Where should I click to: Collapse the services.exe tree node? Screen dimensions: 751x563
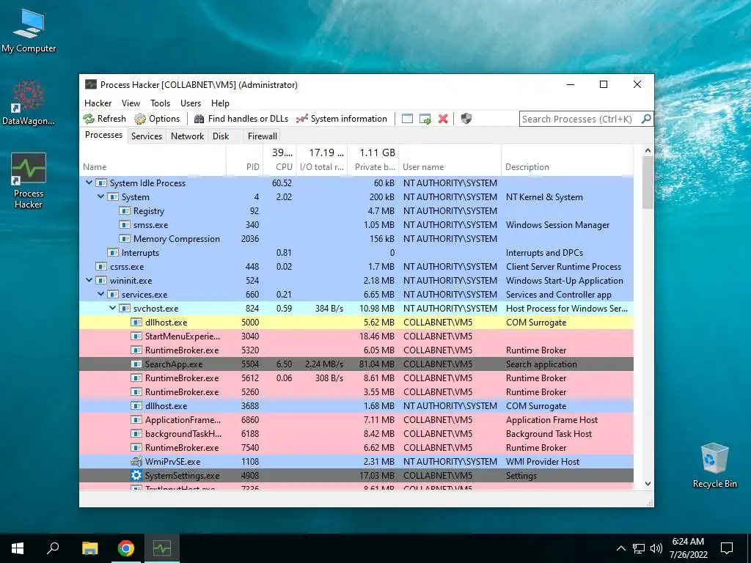(100, 295)
